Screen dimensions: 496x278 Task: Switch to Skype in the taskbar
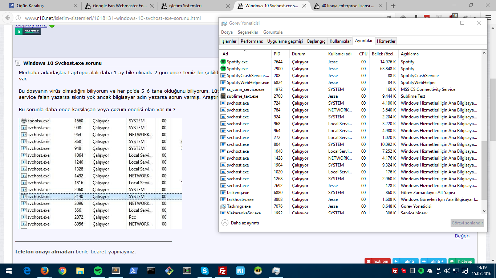pos(205,270)
